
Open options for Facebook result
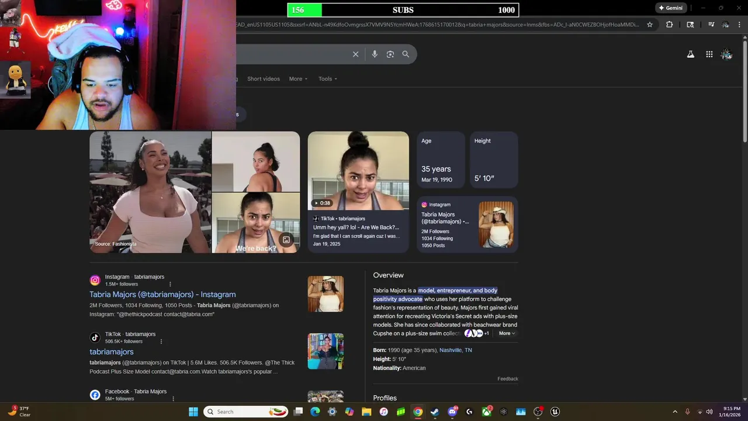pos(173,399)
